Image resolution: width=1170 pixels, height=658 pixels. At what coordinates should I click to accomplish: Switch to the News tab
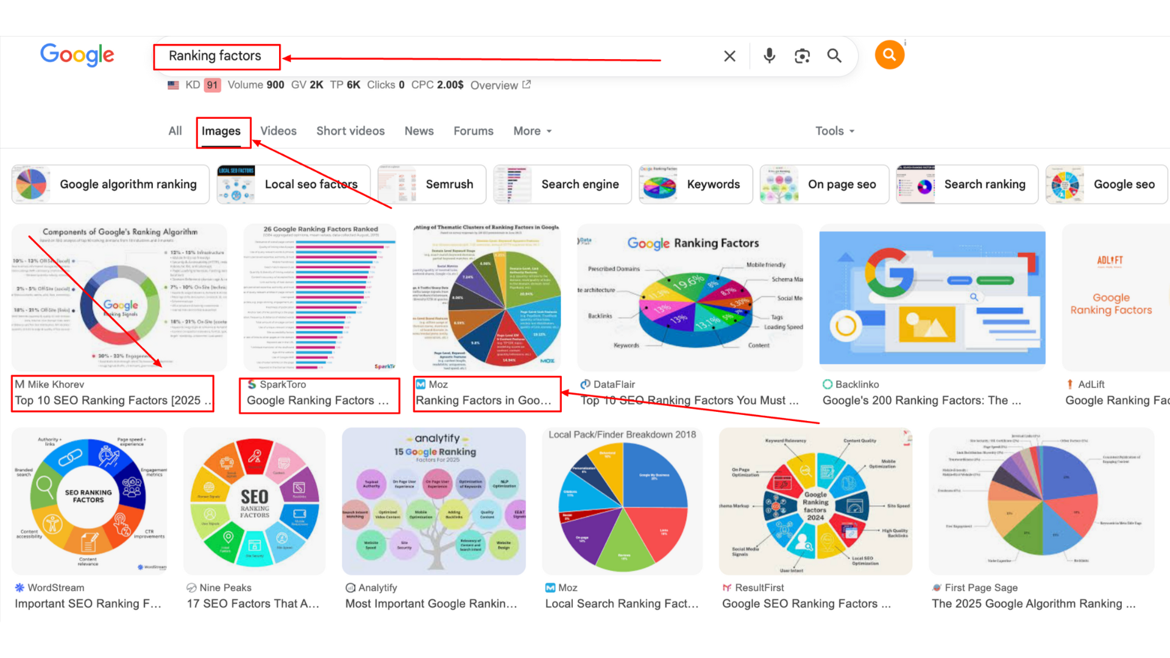click(x=419, y=130)
